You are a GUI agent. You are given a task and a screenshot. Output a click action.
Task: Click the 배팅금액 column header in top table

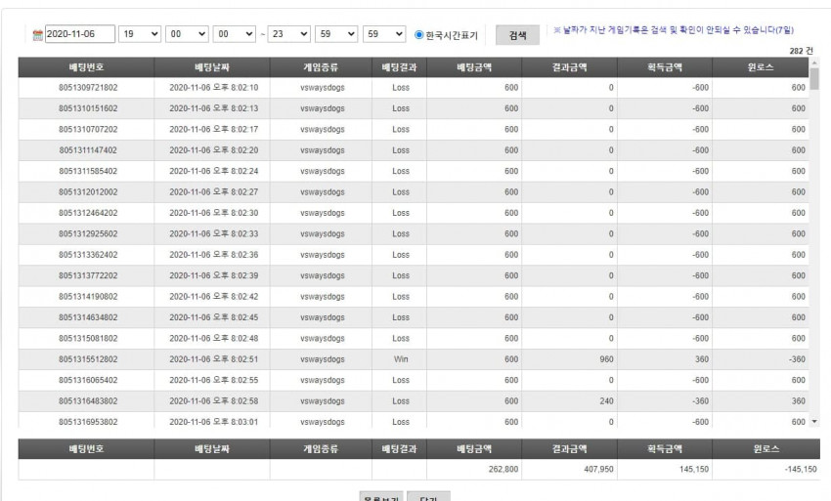tap(474, 67)
